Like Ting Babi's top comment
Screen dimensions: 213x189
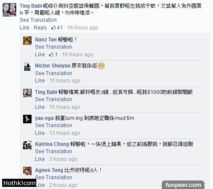pyautogui.click(x=24, y=28)
